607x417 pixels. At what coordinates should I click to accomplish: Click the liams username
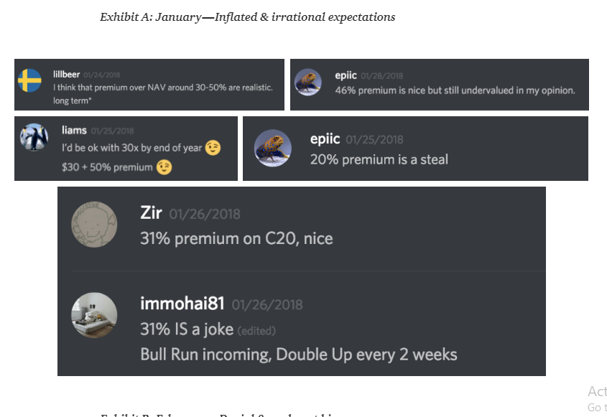pyautogui.click(x=74, y=130)
